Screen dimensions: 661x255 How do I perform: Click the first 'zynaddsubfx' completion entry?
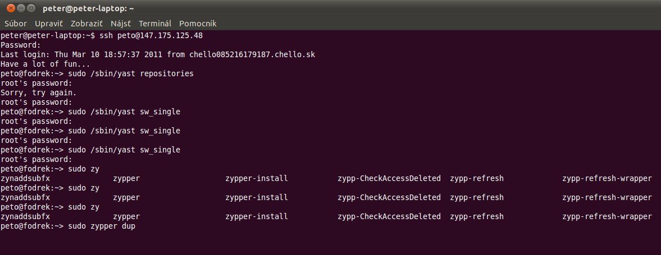click(x=25, y=178)
